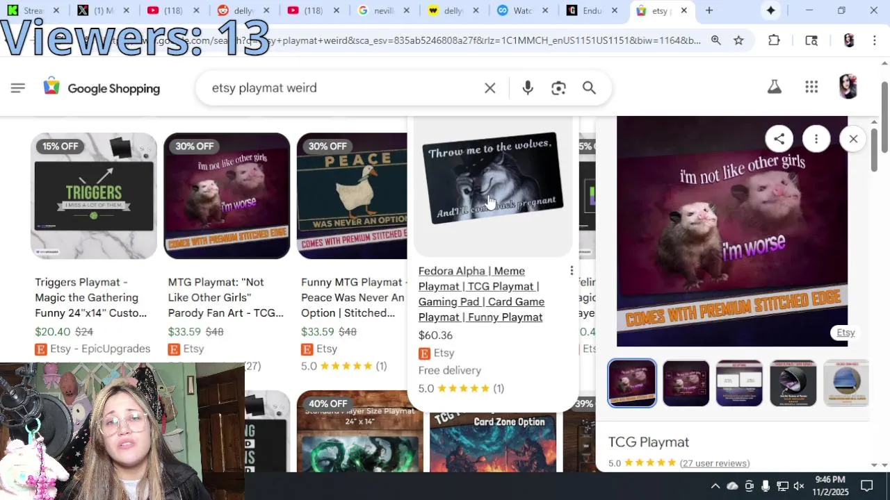
Task: Select third thumbnail in gallery
Action: (x=739, y=383)
